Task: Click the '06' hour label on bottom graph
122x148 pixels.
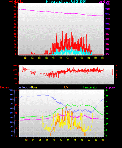Action: (40, 140)
